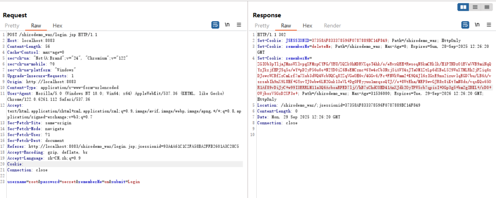
Task: Select the Response Raw tab
Action: (x=286, y=26)
